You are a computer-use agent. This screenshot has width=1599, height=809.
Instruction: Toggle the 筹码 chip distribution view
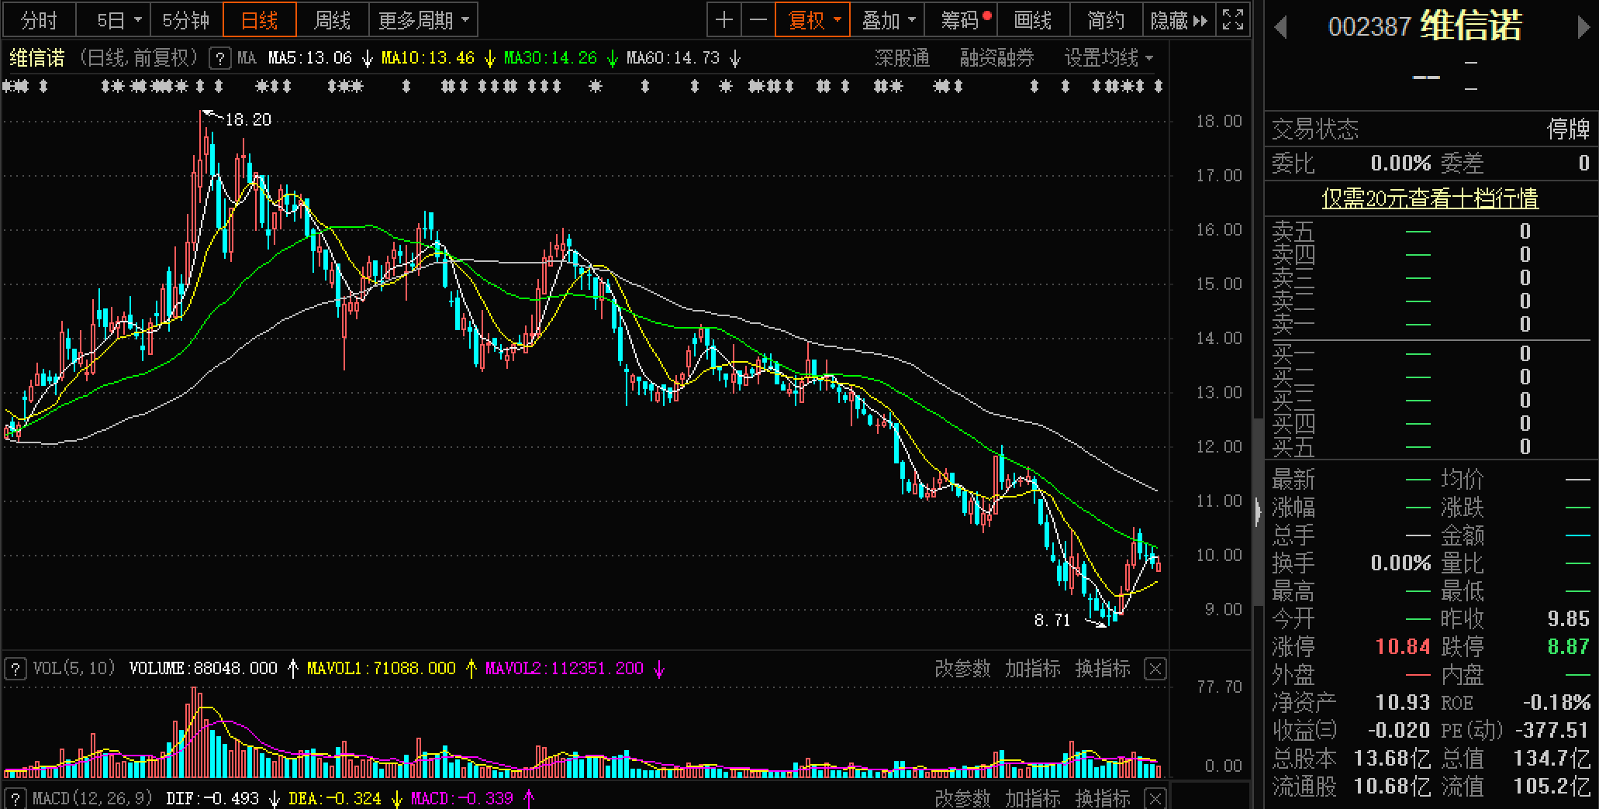(960, 20)
